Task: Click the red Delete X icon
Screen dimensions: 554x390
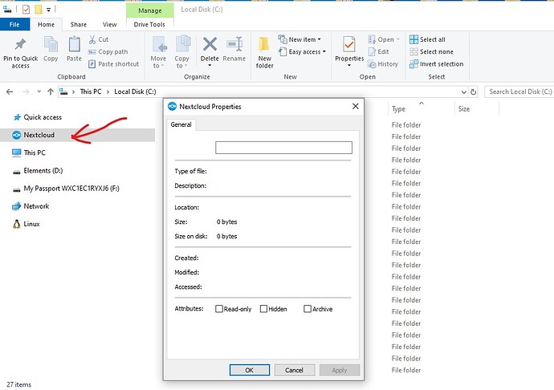Action: tap(210, 45)
